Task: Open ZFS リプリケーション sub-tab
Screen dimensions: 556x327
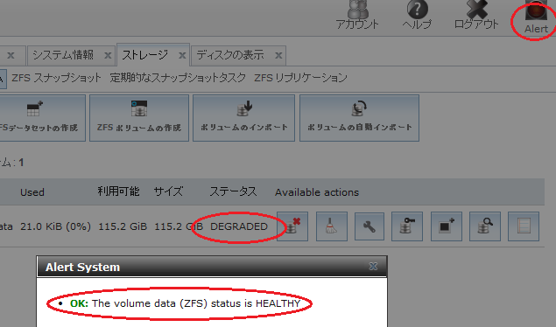Action: pos(300,78)
